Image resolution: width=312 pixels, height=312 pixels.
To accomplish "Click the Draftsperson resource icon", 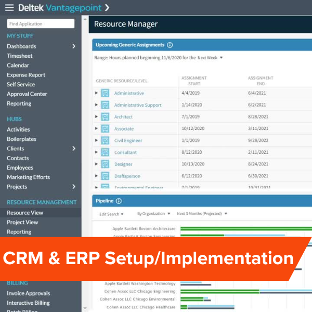I will (x=105, y=176).
